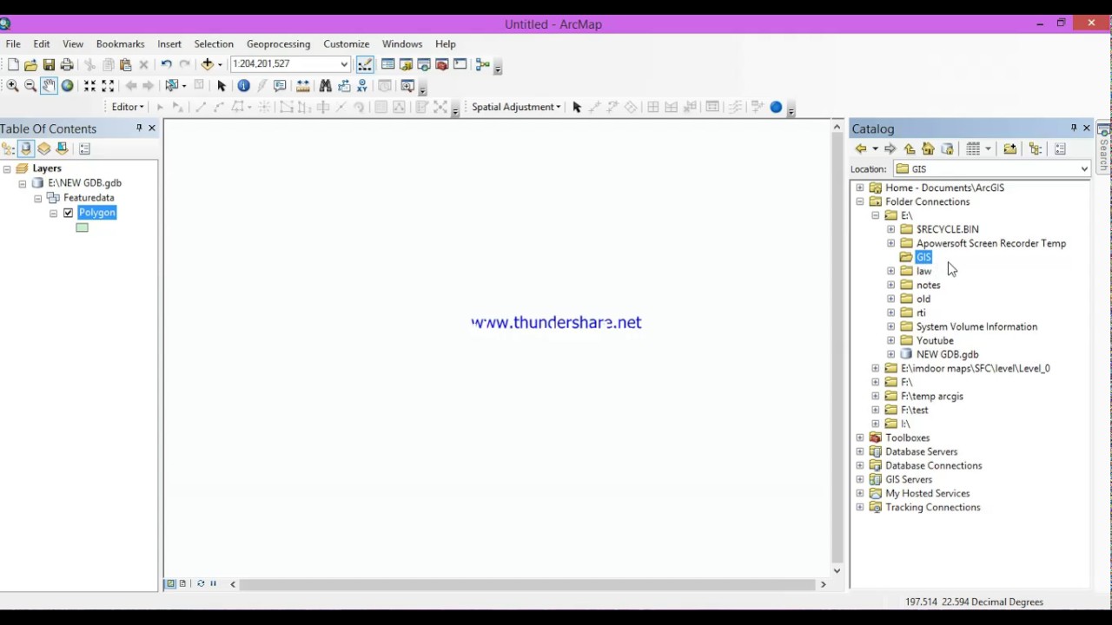Open the Find binoculars tool
The image size is (1112, 625).
[x=325, y=85]
